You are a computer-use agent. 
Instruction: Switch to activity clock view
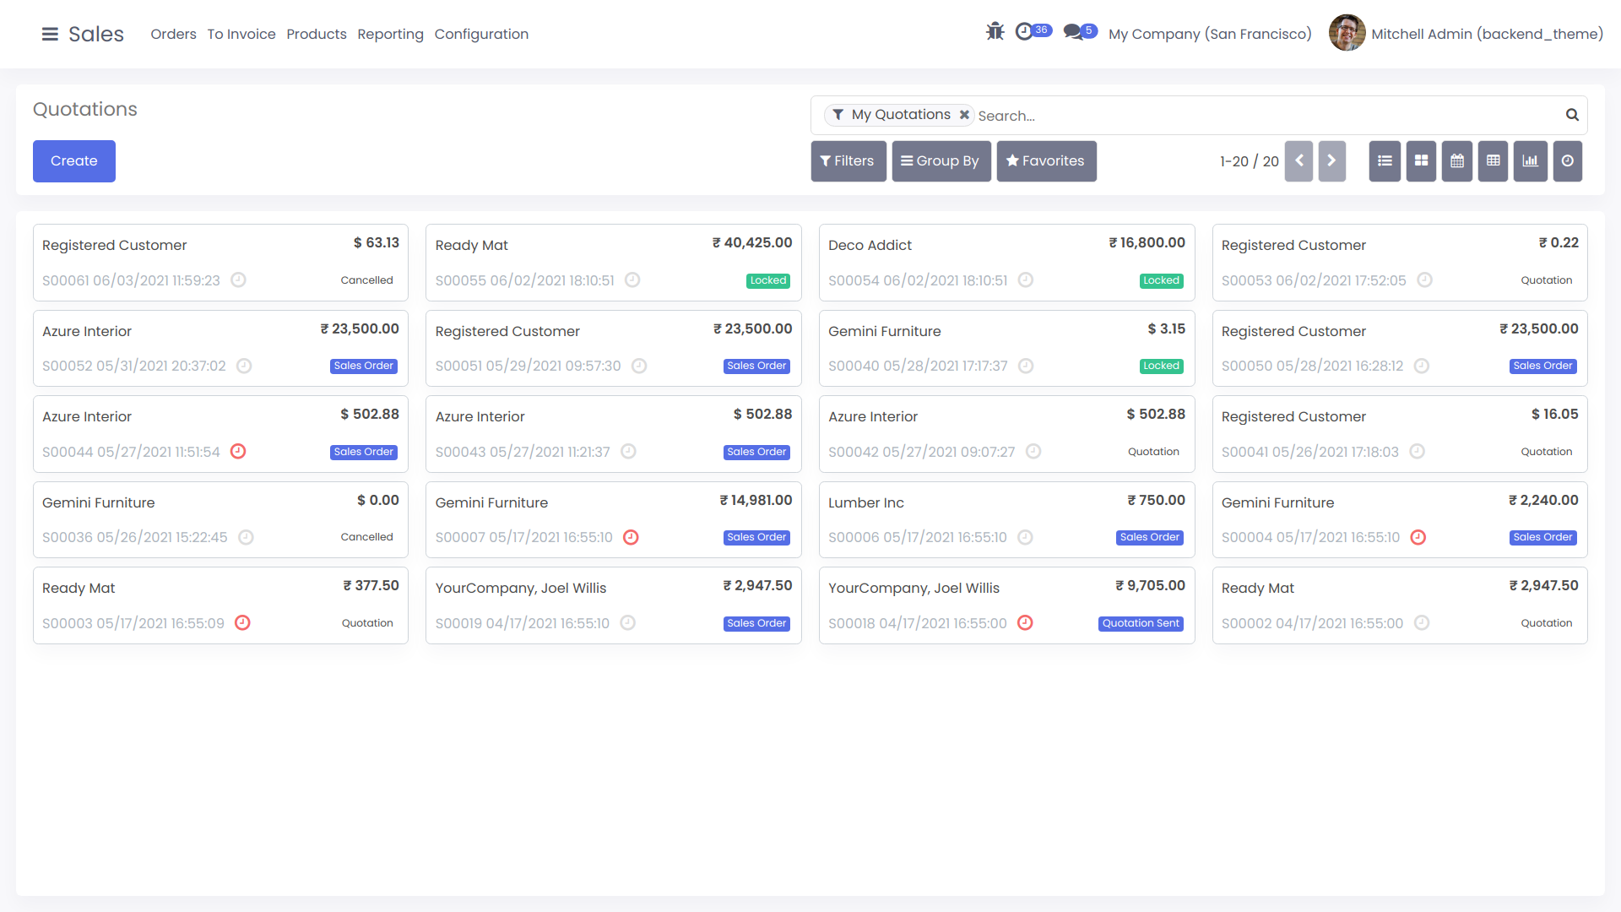1567,161
